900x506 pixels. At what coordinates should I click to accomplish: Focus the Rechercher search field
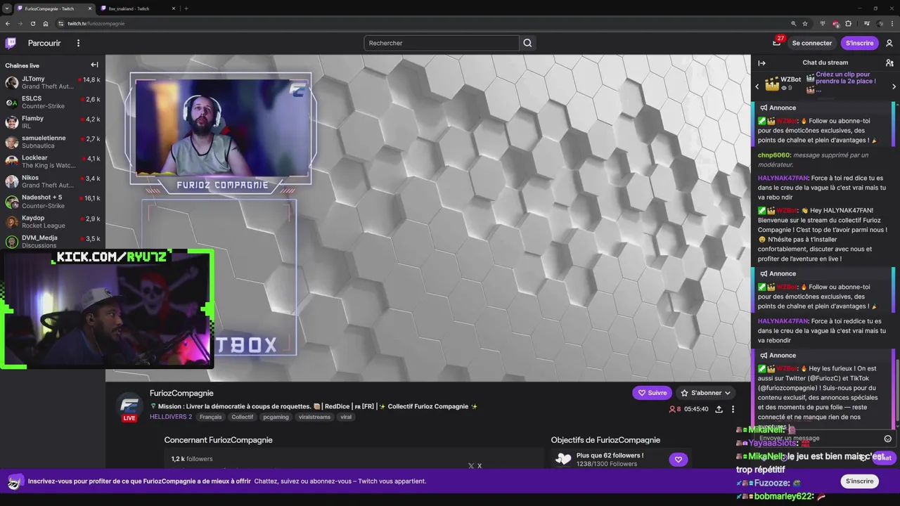point(442,43)
